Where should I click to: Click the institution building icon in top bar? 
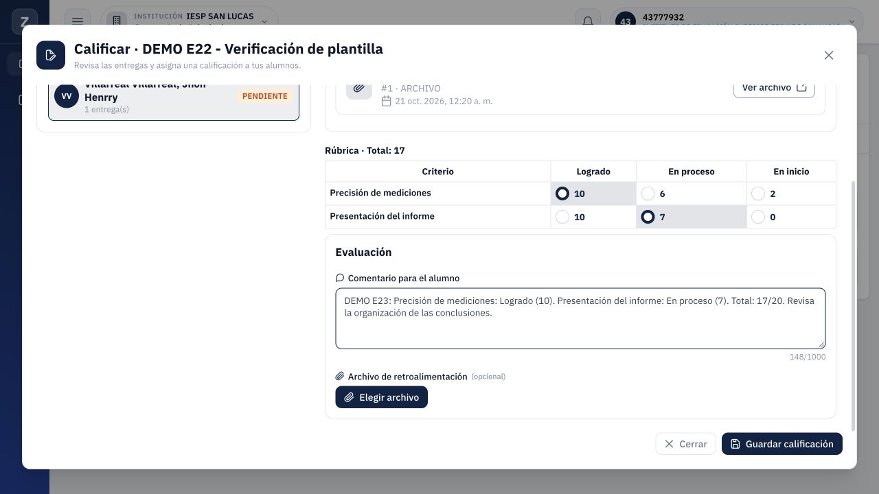[117, 21]
